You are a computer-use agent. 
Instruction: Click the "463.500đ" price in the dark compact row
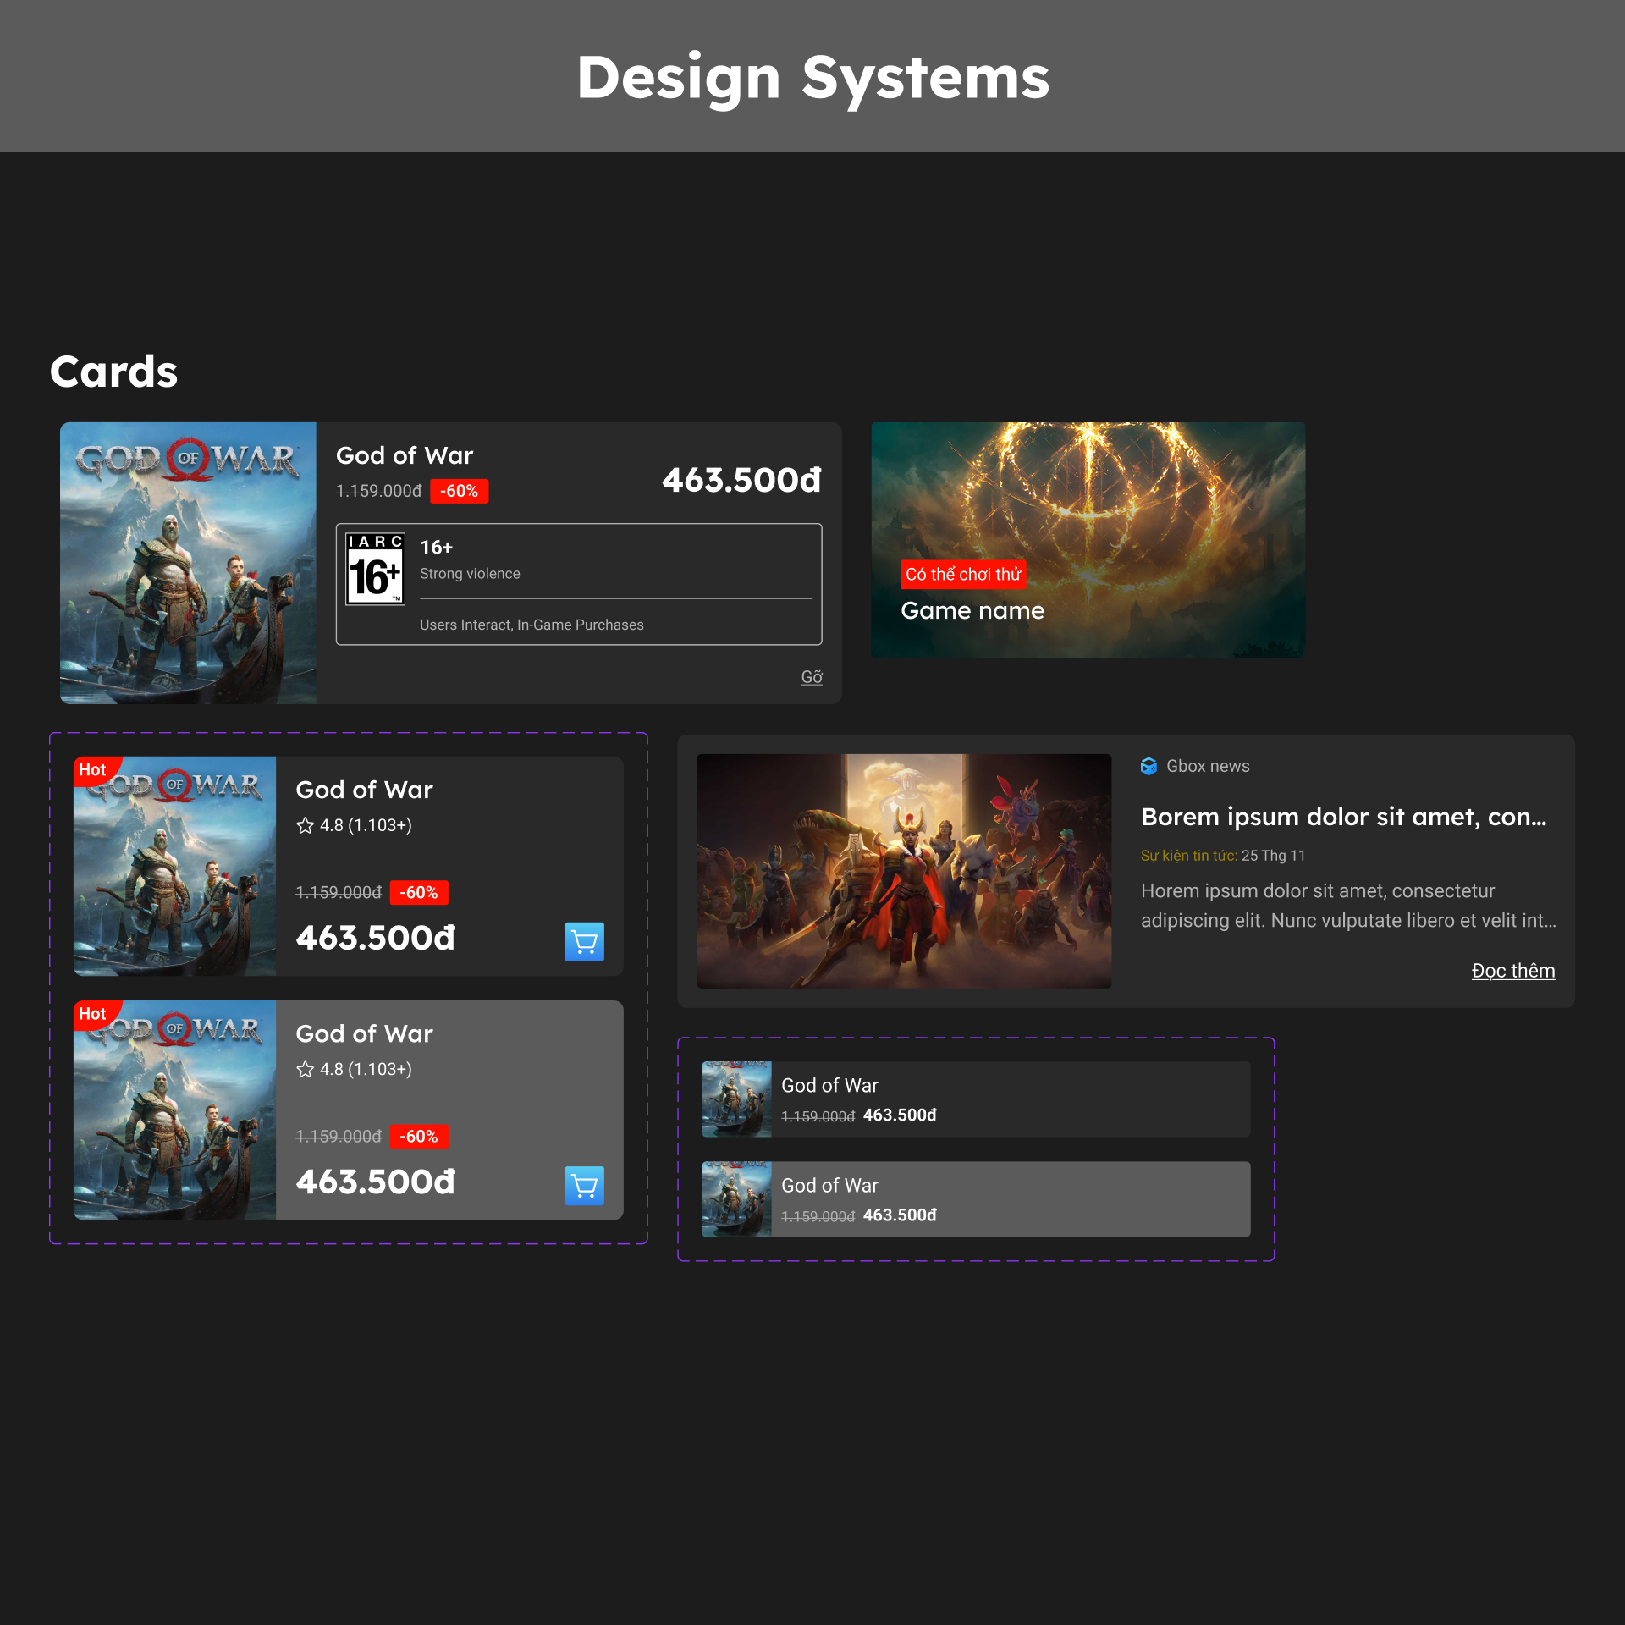(x=900, y=1115)
